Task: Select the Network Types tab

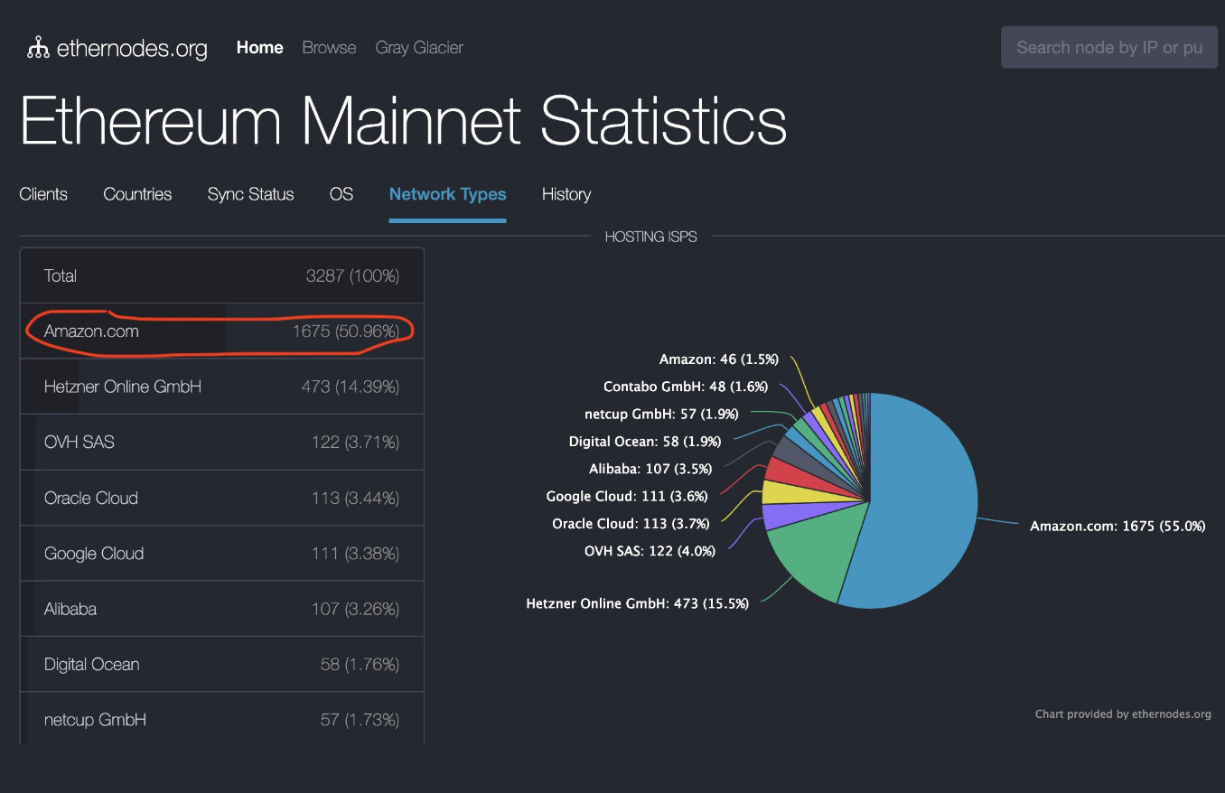Action: coord(448,194)
